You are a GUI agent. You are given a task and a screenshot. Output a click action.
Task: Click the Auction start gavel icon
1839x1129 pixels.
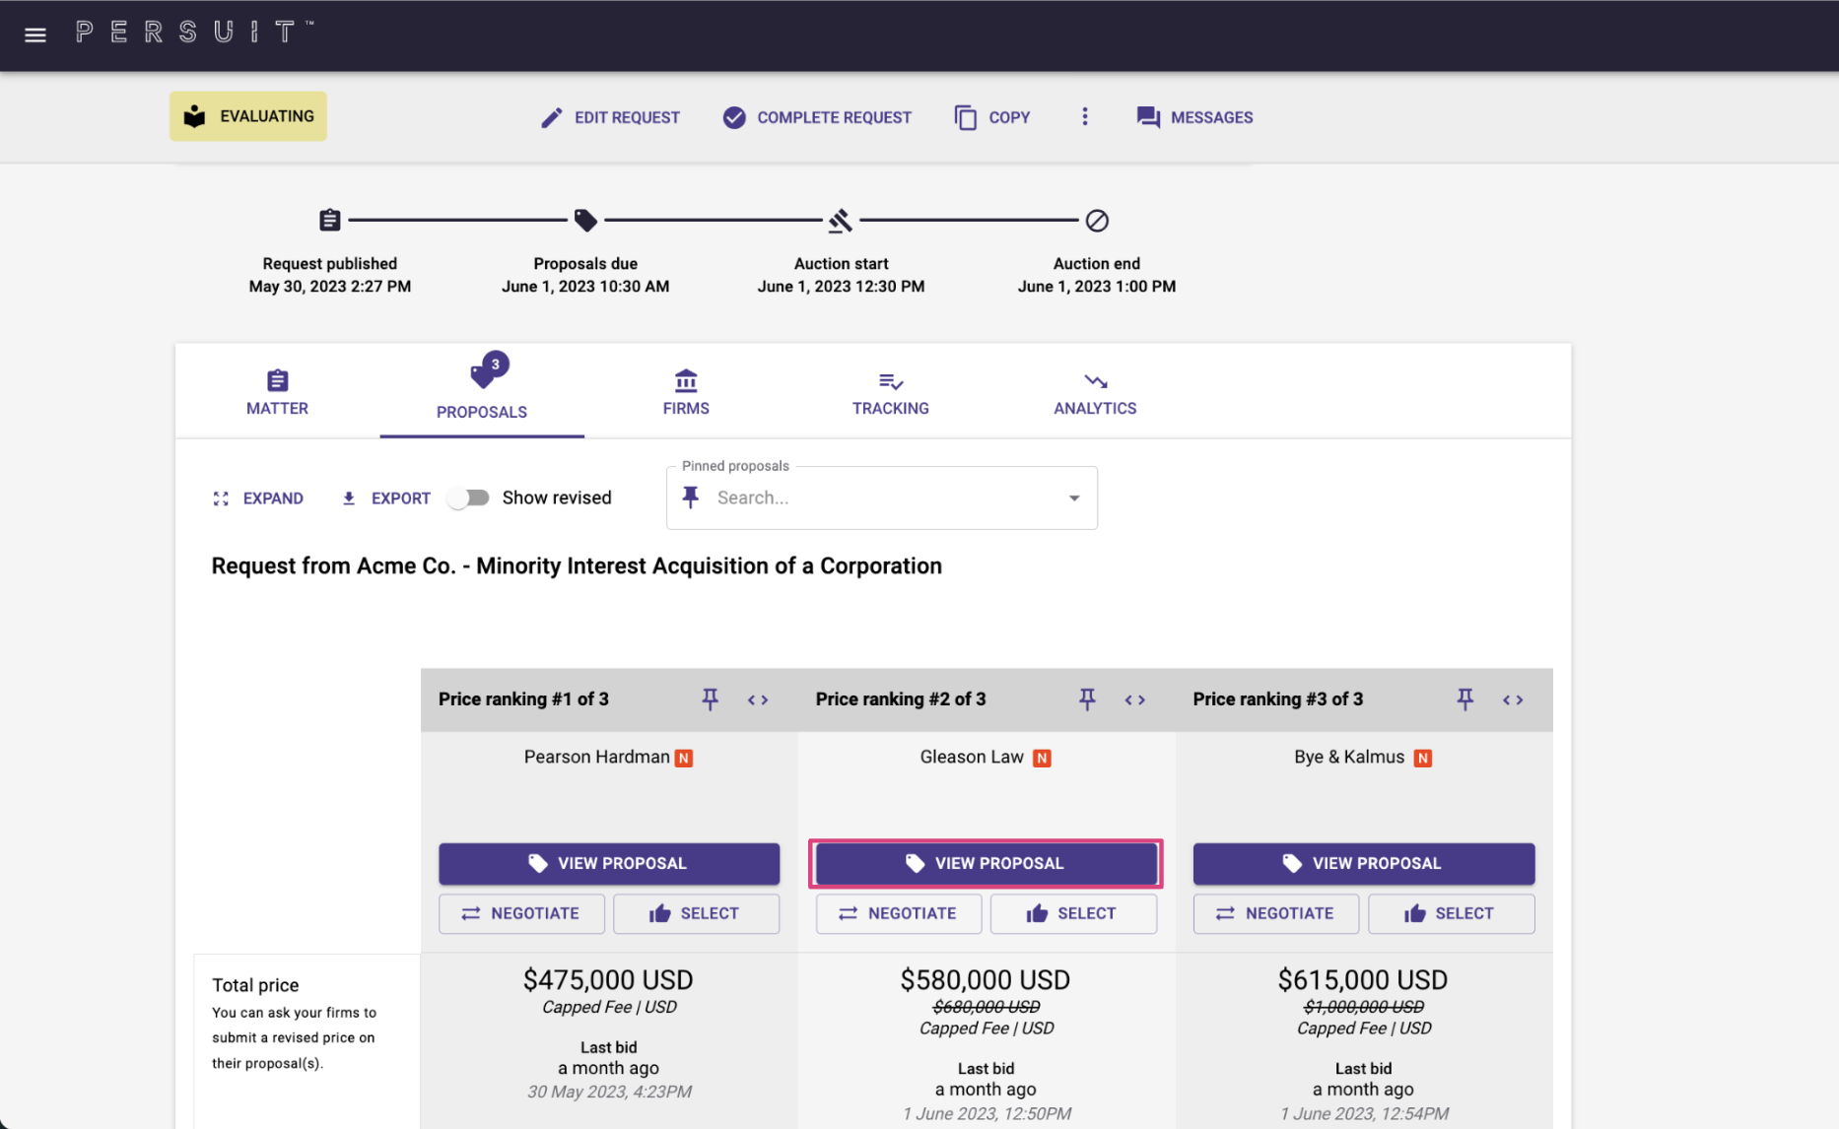click(x=841, y=220)
